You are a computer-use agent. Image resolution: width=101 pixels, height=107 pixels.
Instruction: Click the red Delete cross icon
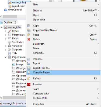pos(29,39)
